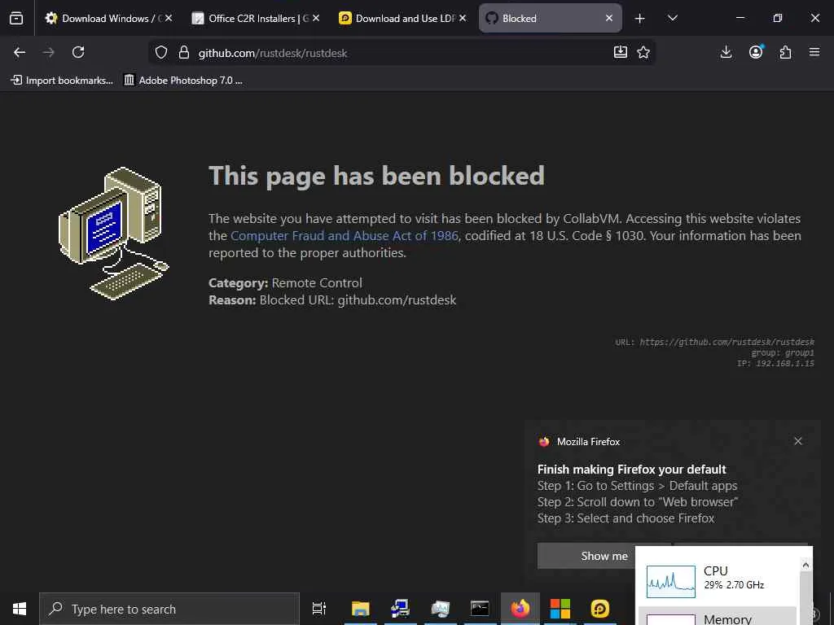834x625 pixels.
Task: Open the Firefox View icon
Action: coord(16,18)
